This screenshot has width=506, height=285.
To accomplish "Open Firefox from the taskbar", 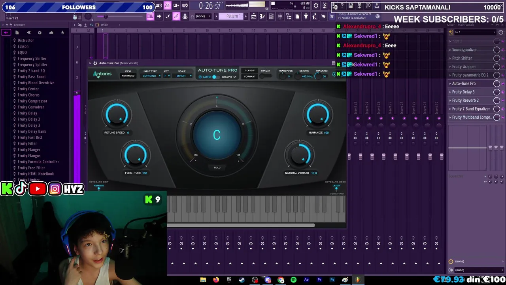I will [216, 280].
